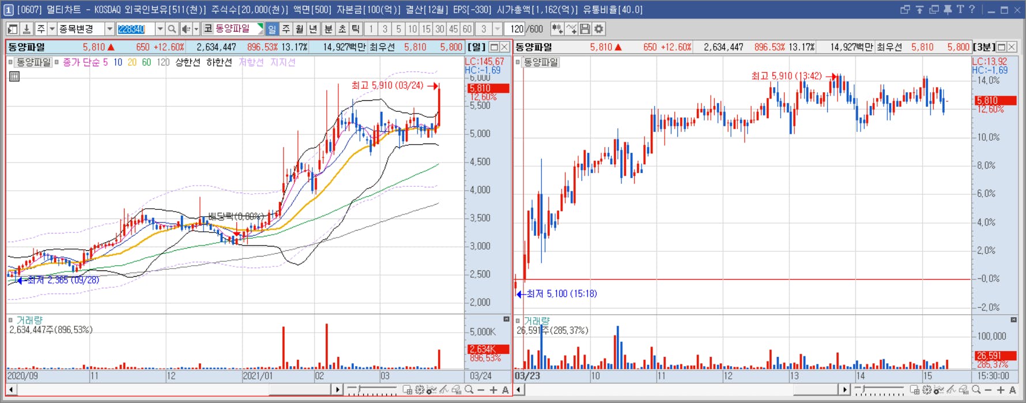Click the download arrow icon in top toolbar
Image resolution: width=1026 pixels, height=403 pixels.
click(27, 29)
